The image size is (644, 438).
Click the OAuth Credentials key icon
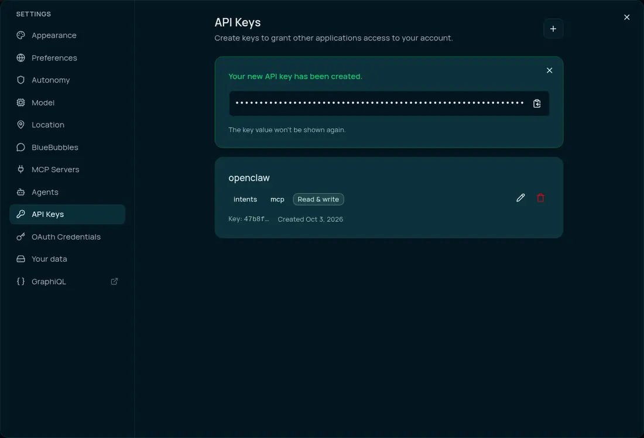click(x=20, y=237)
